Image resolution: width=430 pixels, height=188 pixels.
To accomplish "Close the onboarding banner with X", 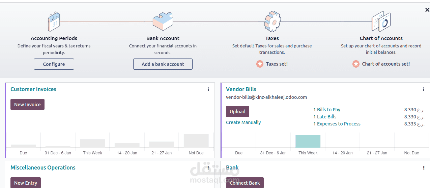I will pos(427,10).
